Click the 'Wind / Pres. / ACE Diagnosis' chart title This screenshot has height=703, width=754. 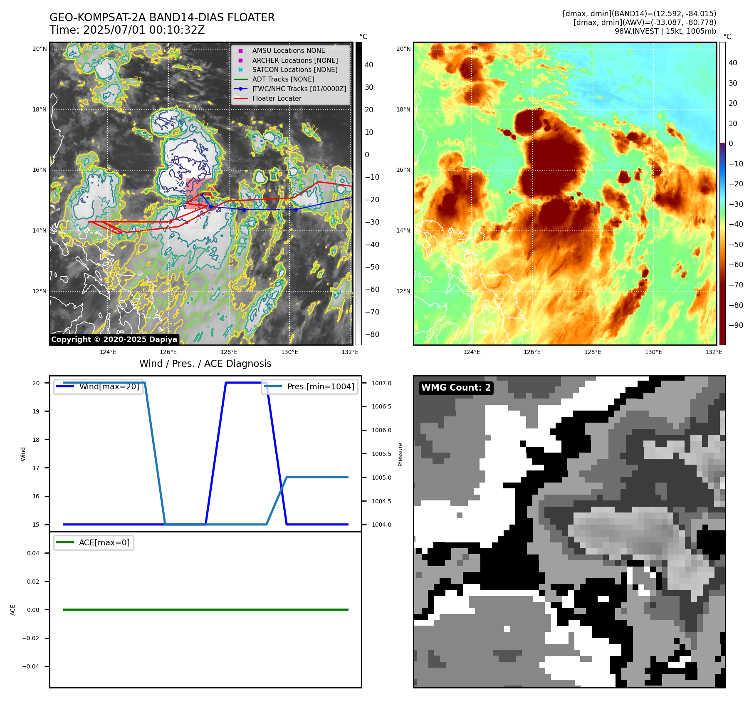tap(205, 364)
